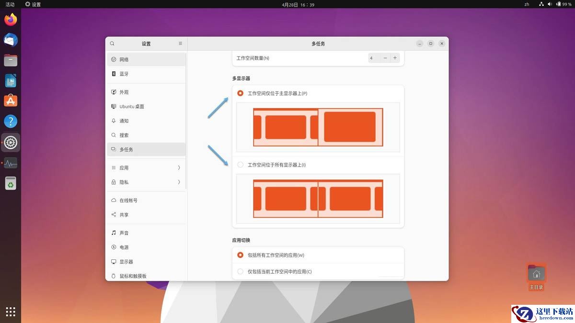The height and width of the screenshot is (323, 575).
Task: Open 鼠标和触摸板 settings panel
Action: (146, 276)
